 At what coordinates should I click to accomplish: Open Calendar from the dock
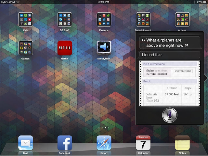[x=143, y=143]
